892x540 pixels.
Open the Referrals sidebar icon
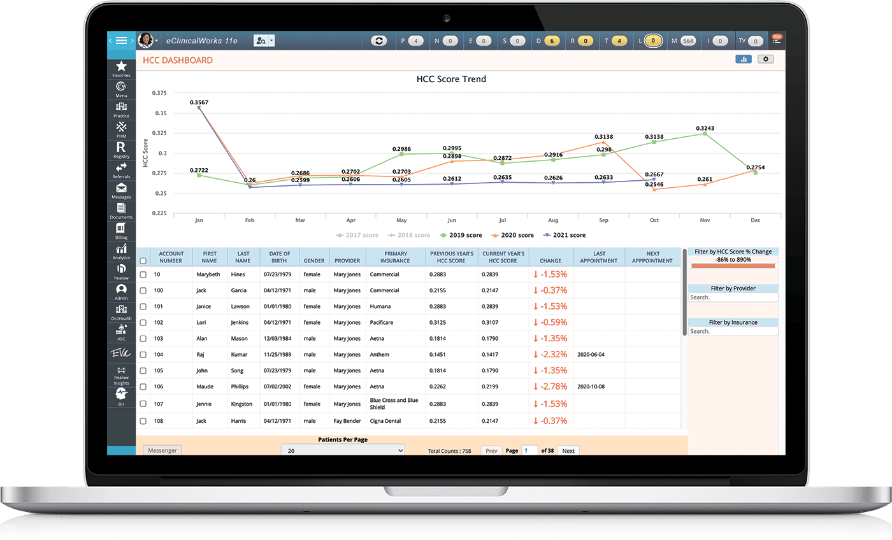pos(121,171)
